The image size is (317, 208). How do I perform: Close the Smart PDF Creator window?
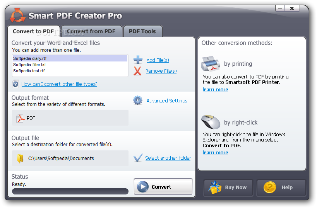pos(292,9)
